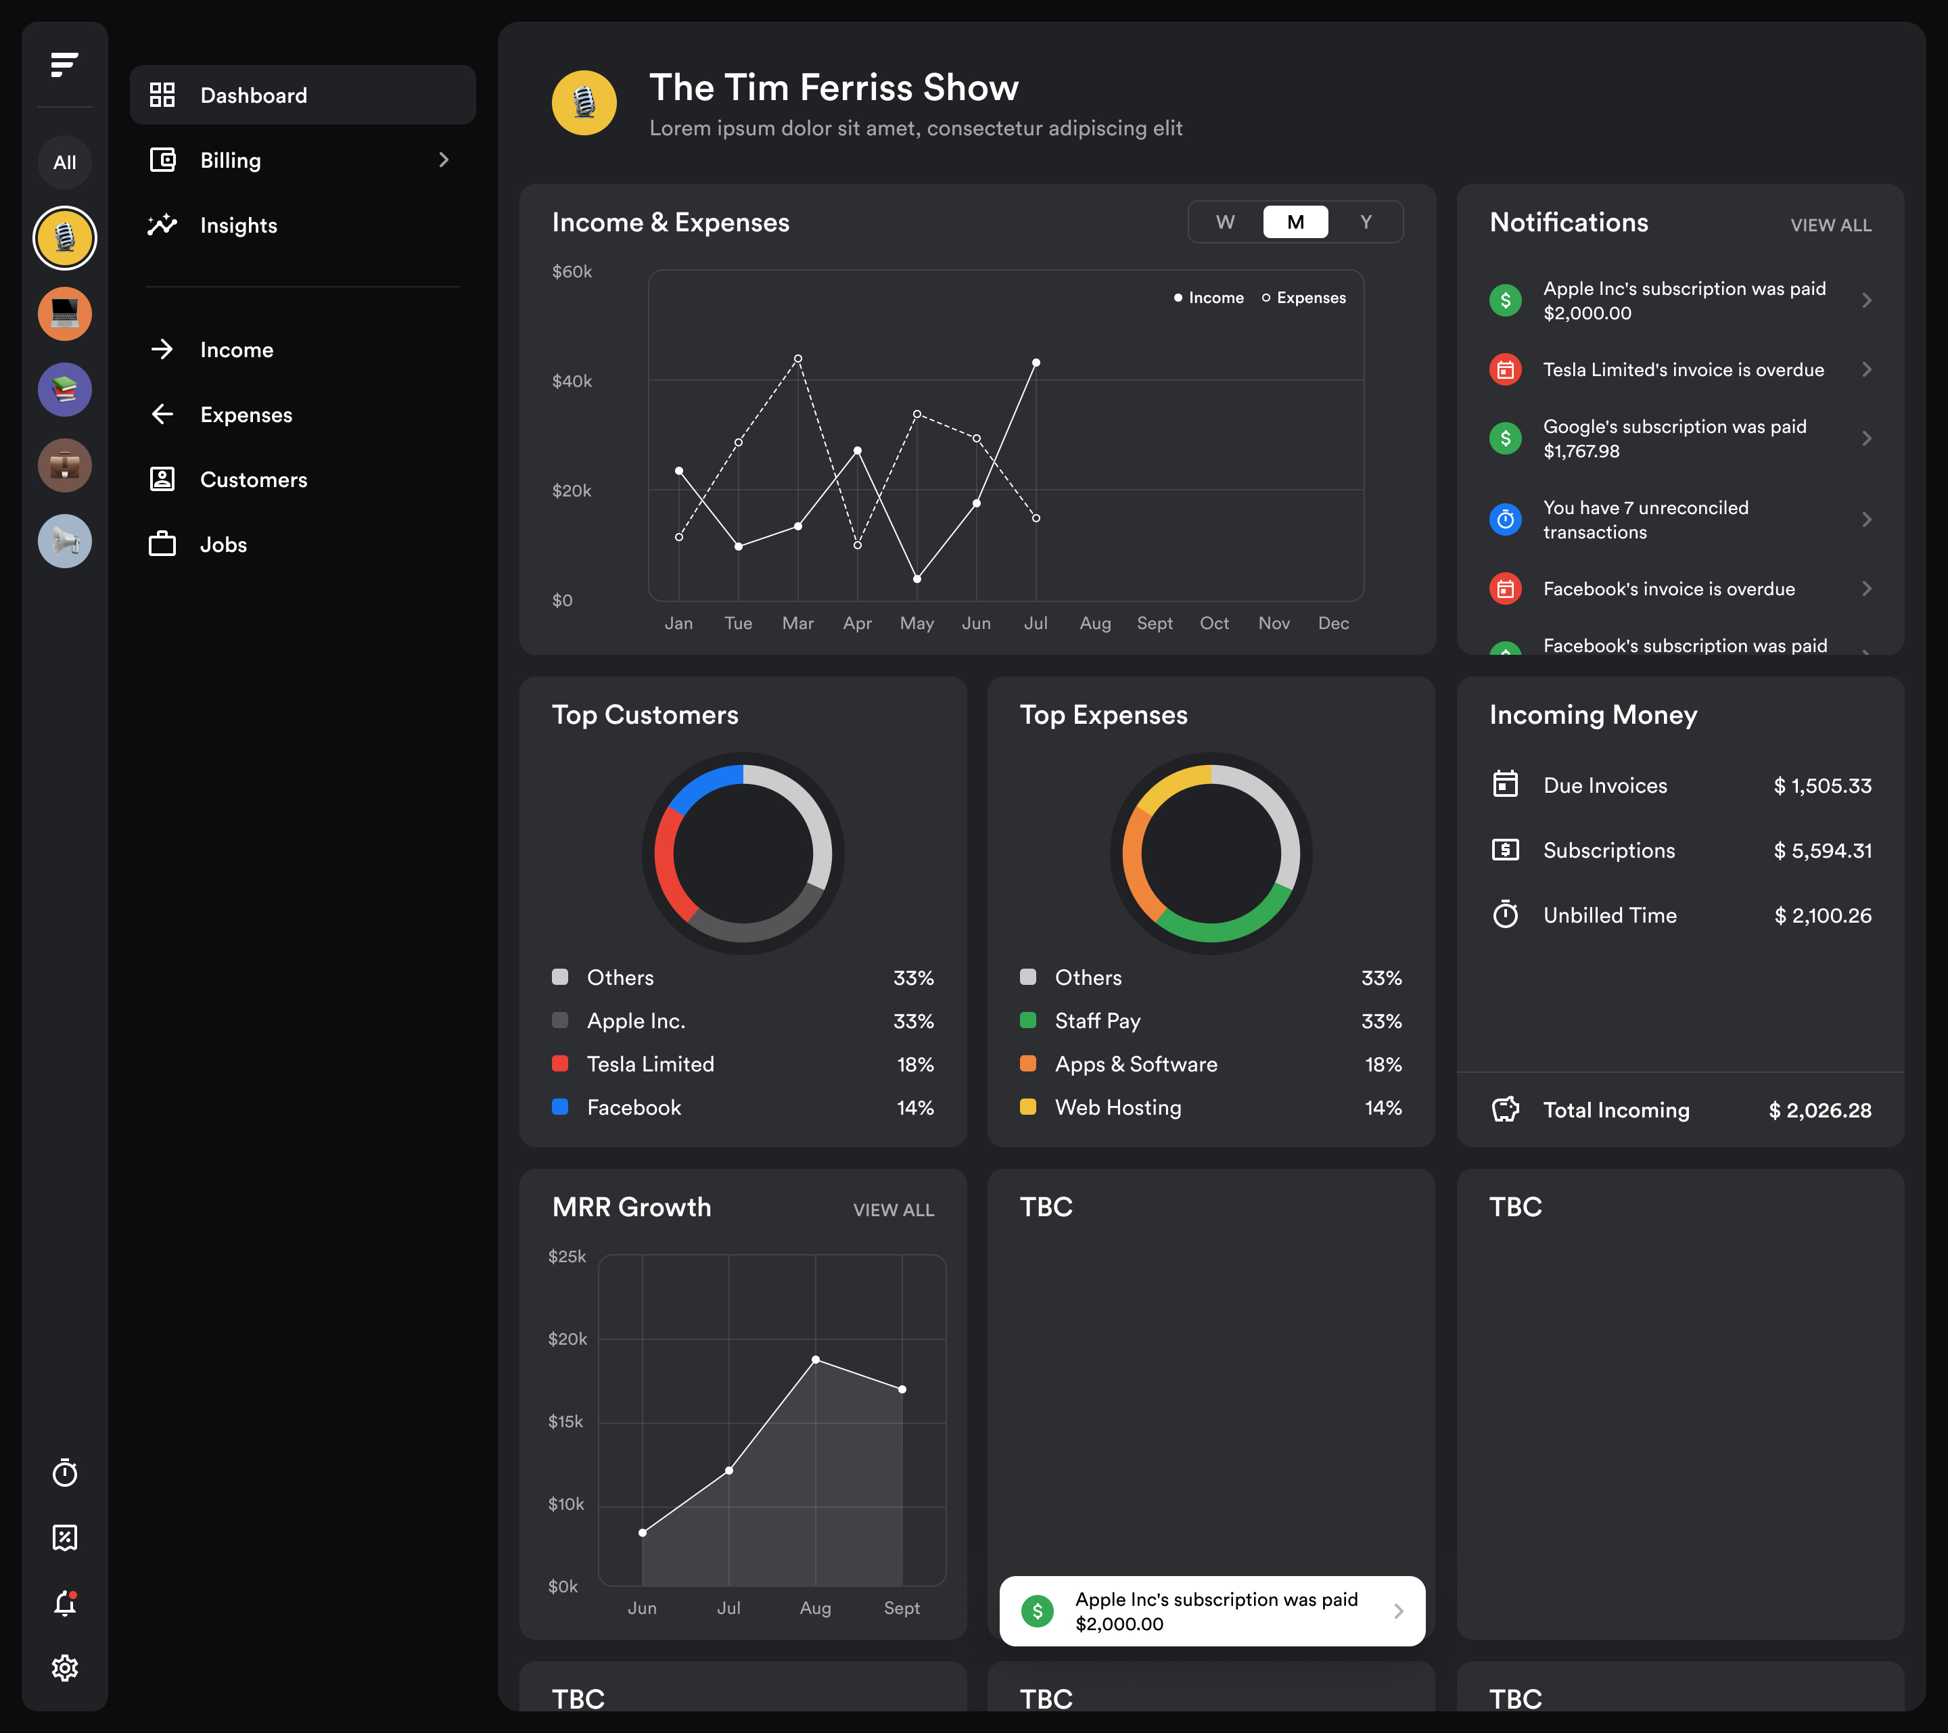Expand chevron of Apple Inc notification in Notifications
Viewport: 1948px width, 1733px height.
[x=1866, y=300]
